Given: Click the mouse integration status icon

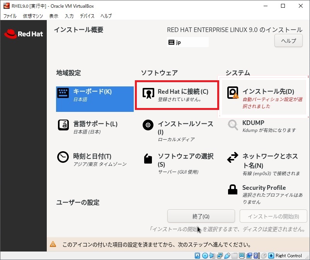Looking at the screenshot, I should [264, 256].
